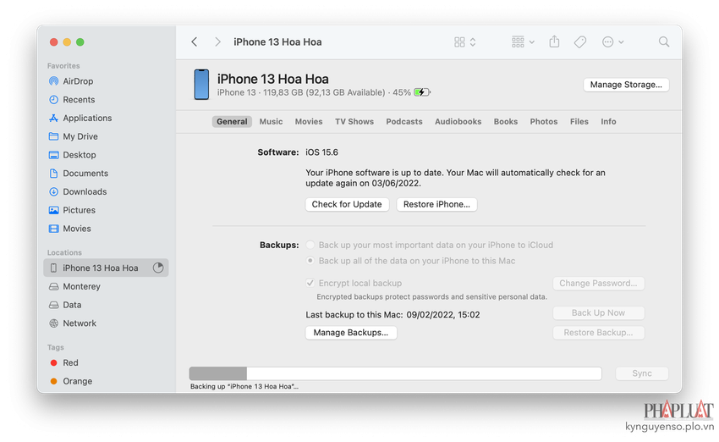Open Applications in the sidebar
This screenshot has width=719, height=442.
click(x=87, y=118)
